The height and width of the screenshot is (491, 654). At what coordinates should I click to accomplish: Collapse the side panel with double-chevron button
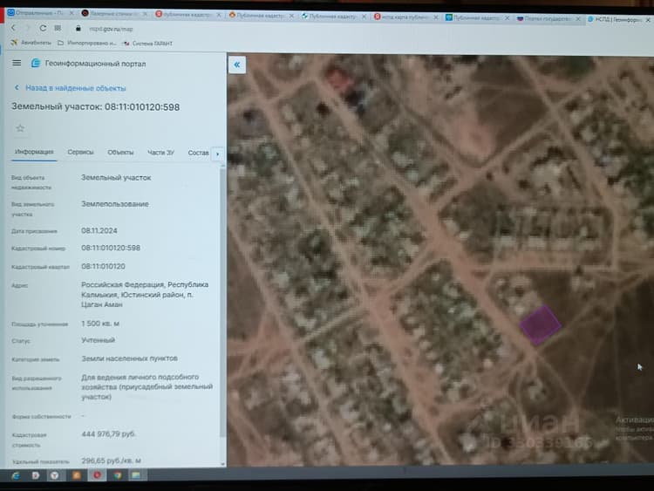point(237,65)
